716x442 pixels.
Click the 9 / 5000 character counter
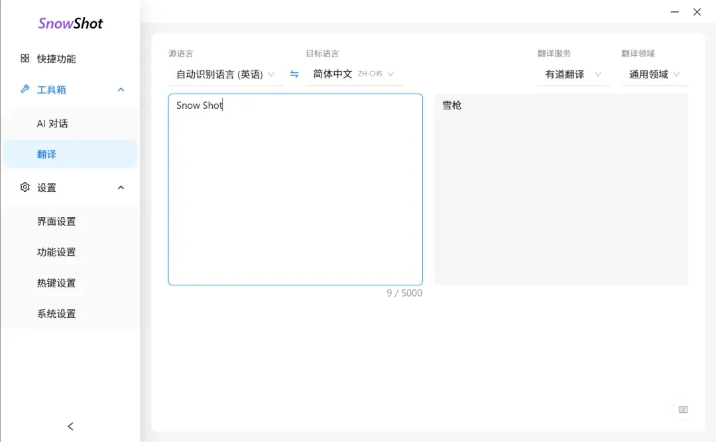[x=404, y=293]
